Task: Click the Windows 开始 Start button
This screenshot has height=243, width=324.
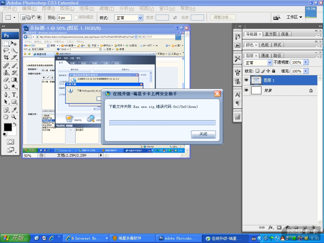Action: pyautogui.click(x=15, y=238)
